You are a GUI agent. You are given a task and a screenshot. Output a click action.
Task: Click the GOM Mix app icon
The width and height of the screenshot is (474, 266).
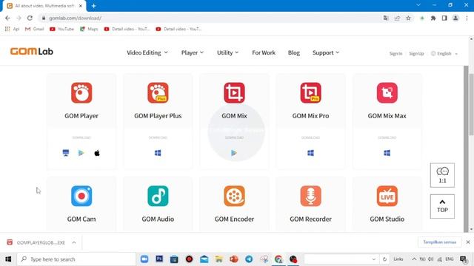(234, 92)
